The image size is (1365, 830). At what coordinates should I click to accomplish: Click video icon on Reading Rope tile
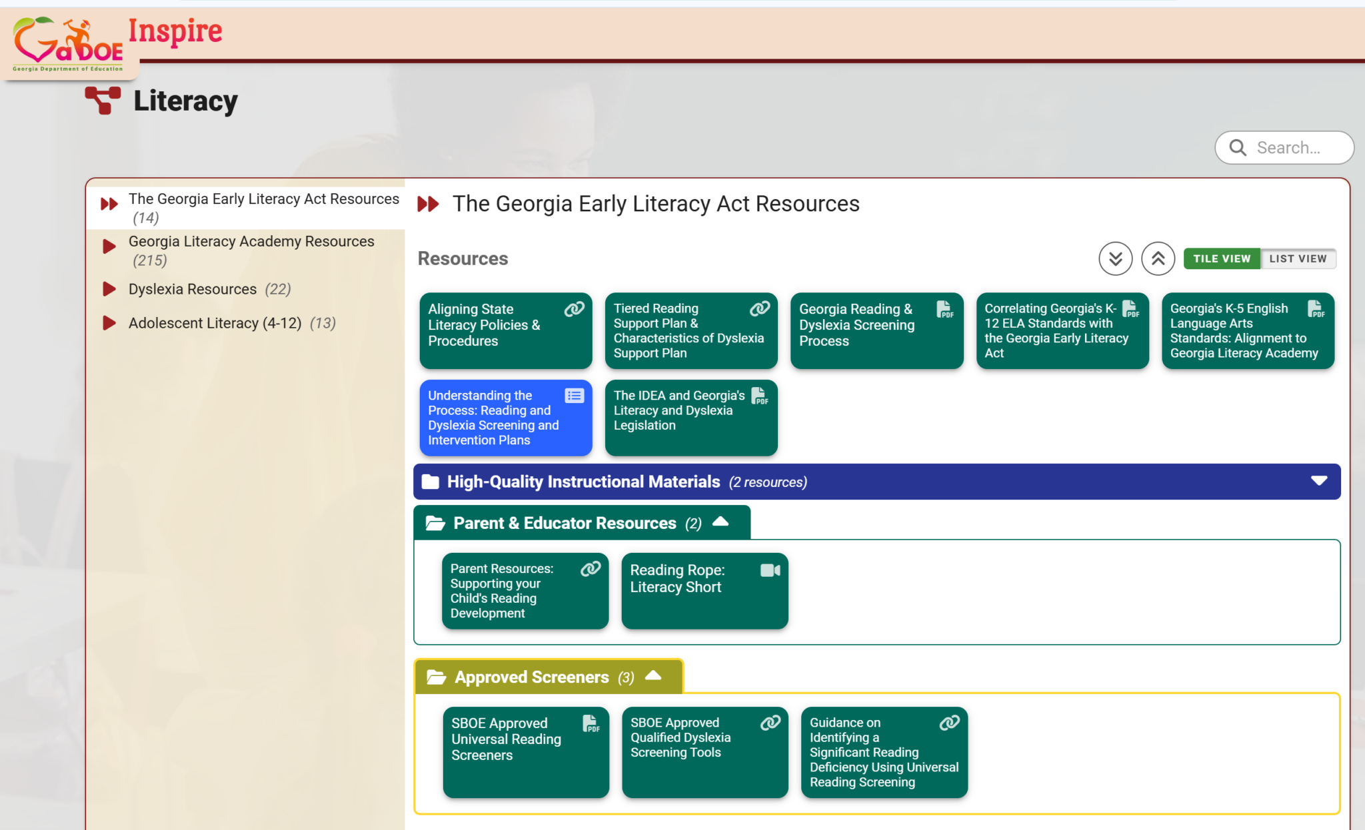pos(770,570)
